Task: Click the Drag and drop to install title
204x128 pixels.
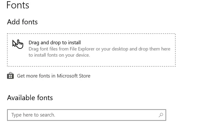Action: (55, 43)
